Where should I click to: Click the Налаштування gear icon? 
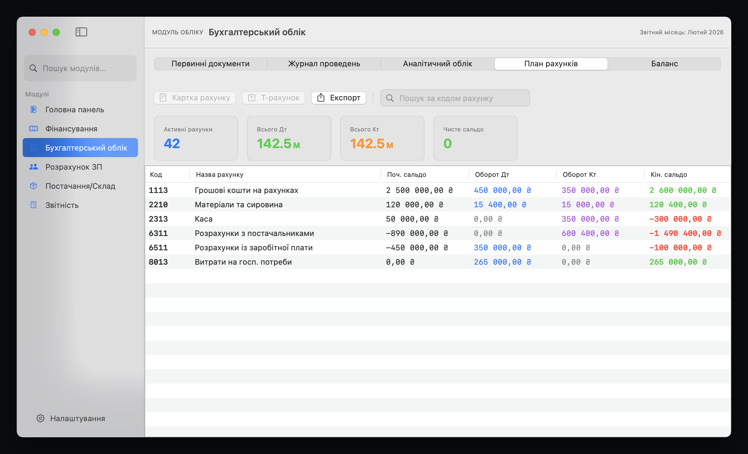pyautogui.click(x=40, y=418)
